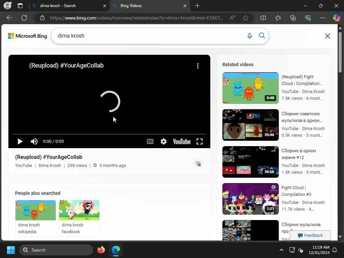Screen dimensions: 344x258
Task: Close the dima krosh - Search tab
Action: point(105,6)
